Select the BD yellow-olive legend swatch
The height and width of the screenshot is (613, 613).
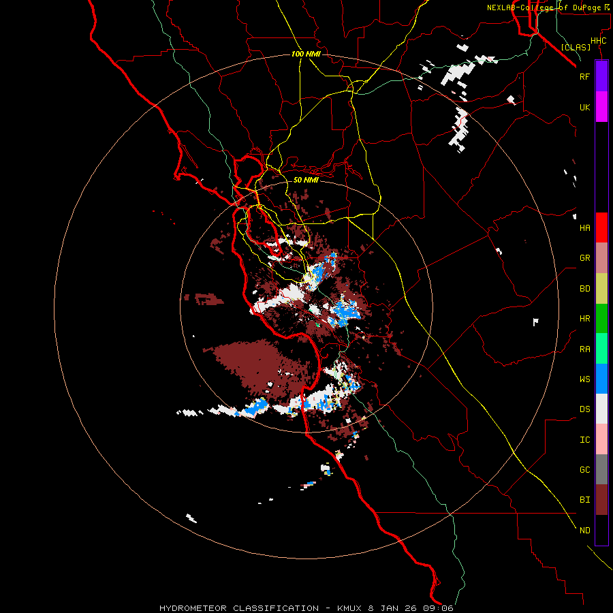601,289
